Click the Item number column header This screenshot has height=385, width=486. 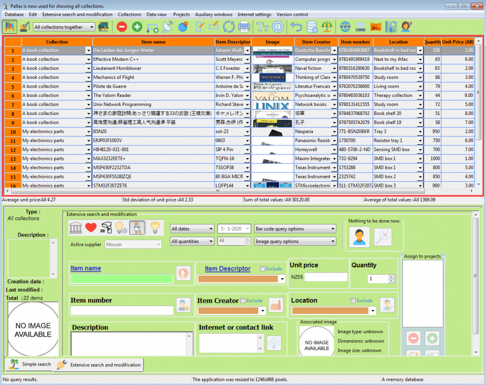(x=355, y=42)
